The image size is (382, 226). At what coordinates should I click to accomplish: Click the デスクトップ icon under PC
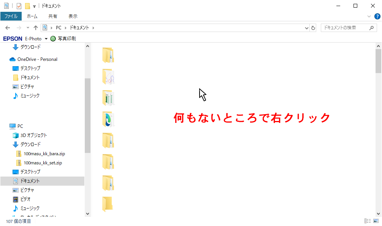tap(16, 172)
